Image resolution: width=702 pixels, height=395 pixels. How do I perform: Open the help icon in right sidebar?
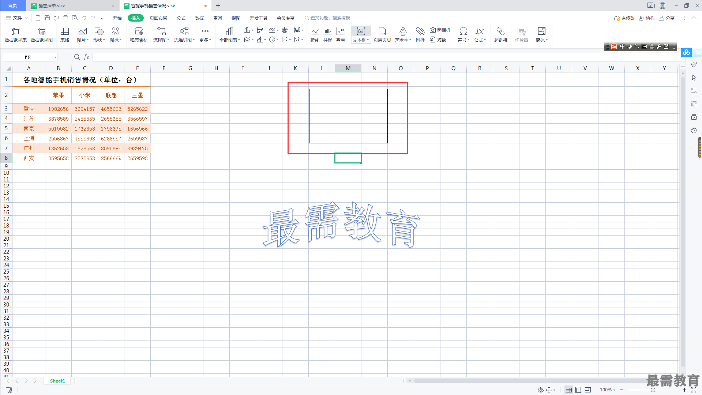[x=694, y=131]
